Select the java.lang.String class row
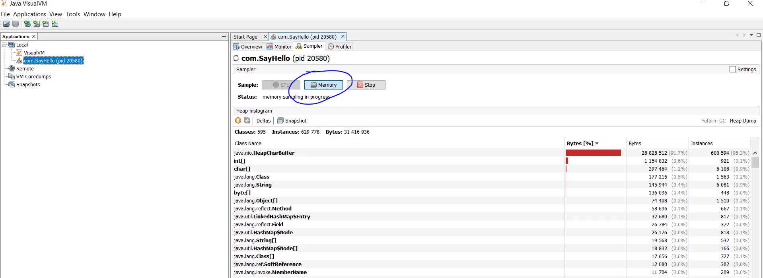This screenshot has width=763, height=278. tap(492, 185)
